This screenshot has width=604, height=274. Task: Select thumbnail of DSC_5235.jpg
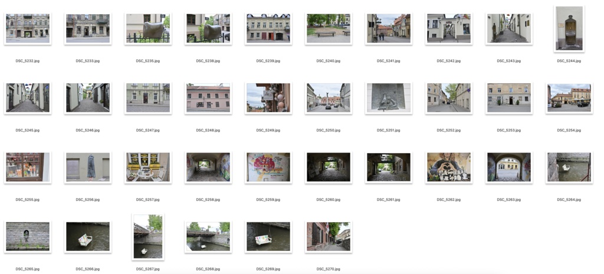tap(148, 29)
